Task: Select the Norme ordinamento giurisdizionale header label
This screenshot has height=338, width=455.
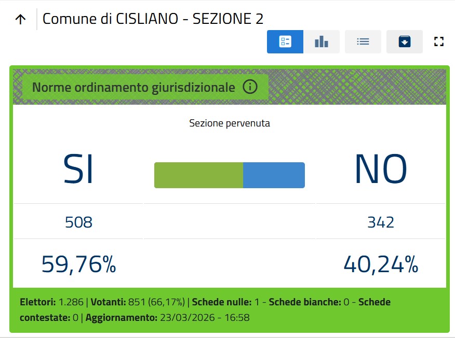Action: [x=133, y=87]
